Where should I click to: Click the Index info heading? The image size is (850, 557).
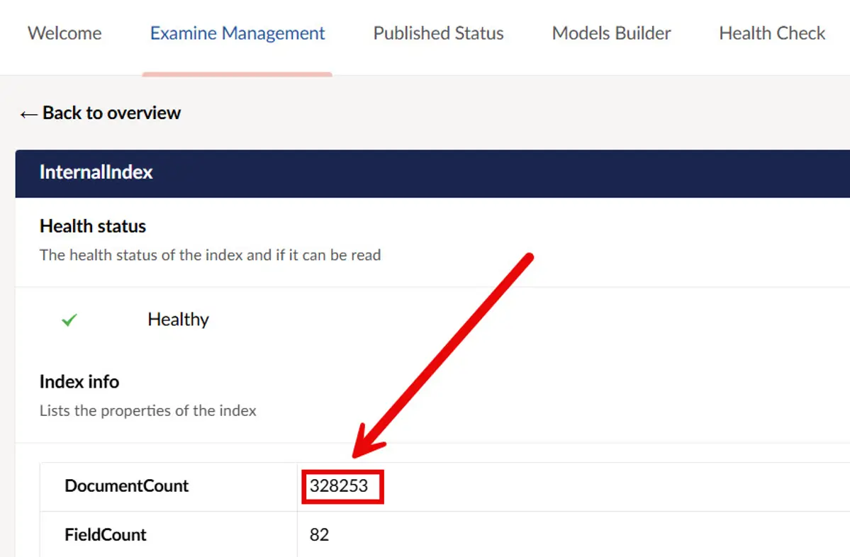pos(79,382)
